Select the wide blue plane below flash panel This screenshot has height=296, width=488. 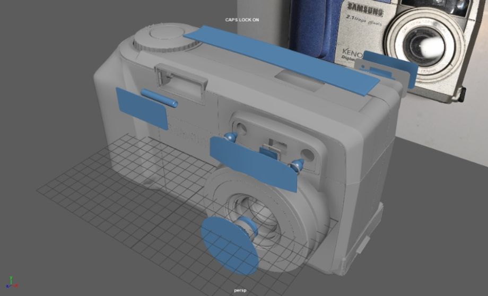click(254, 163)
